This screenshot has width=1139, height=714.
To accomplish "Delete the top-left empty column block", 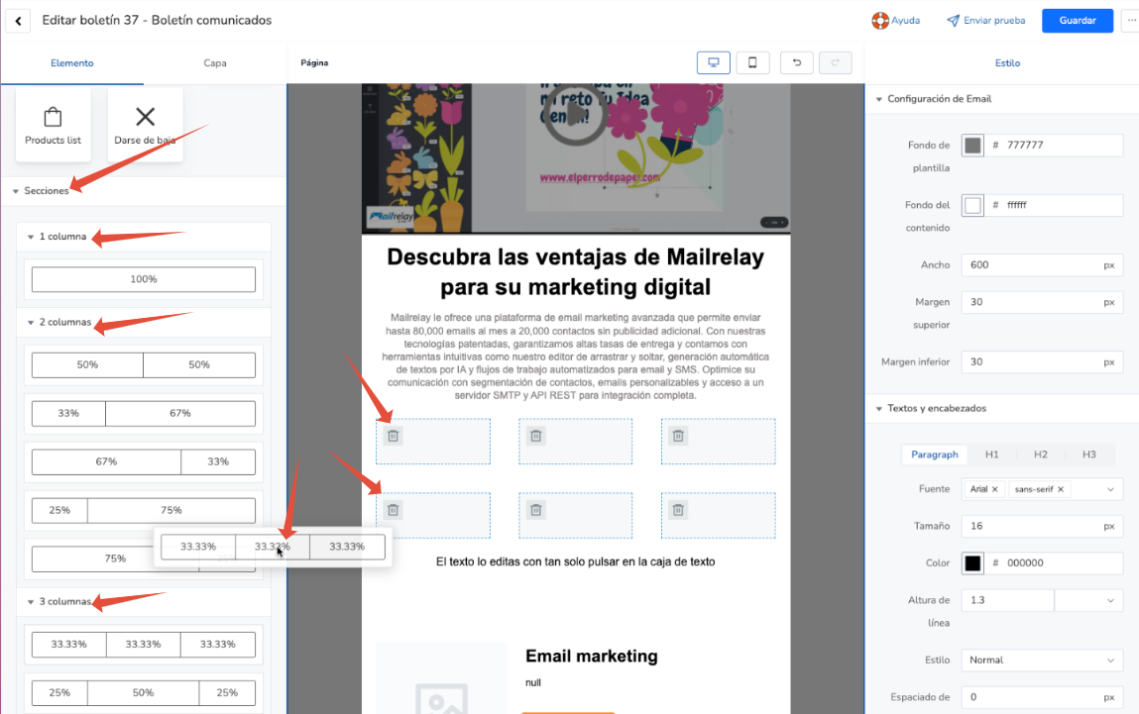I will [x=393, y=436].
